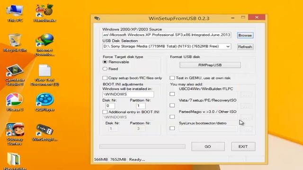Click browse button for PartedMagic ISO path
The width and height of the screenshot is (303, 170).
246,118
